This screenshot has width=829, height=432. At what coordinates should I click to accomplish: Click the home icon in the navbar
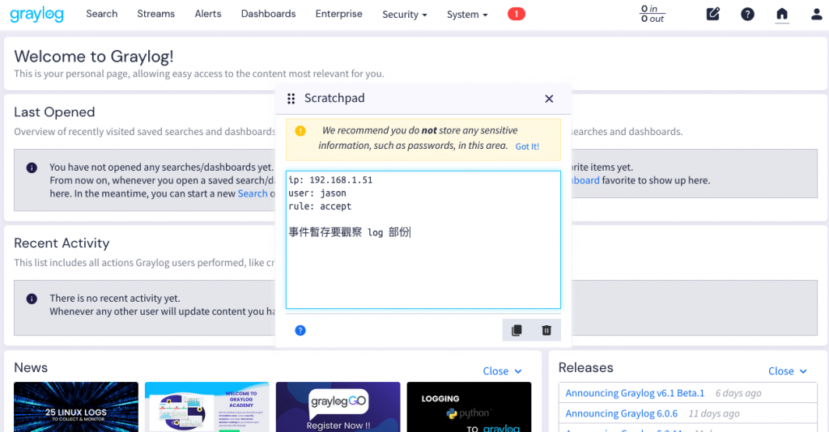coord(781,15)
